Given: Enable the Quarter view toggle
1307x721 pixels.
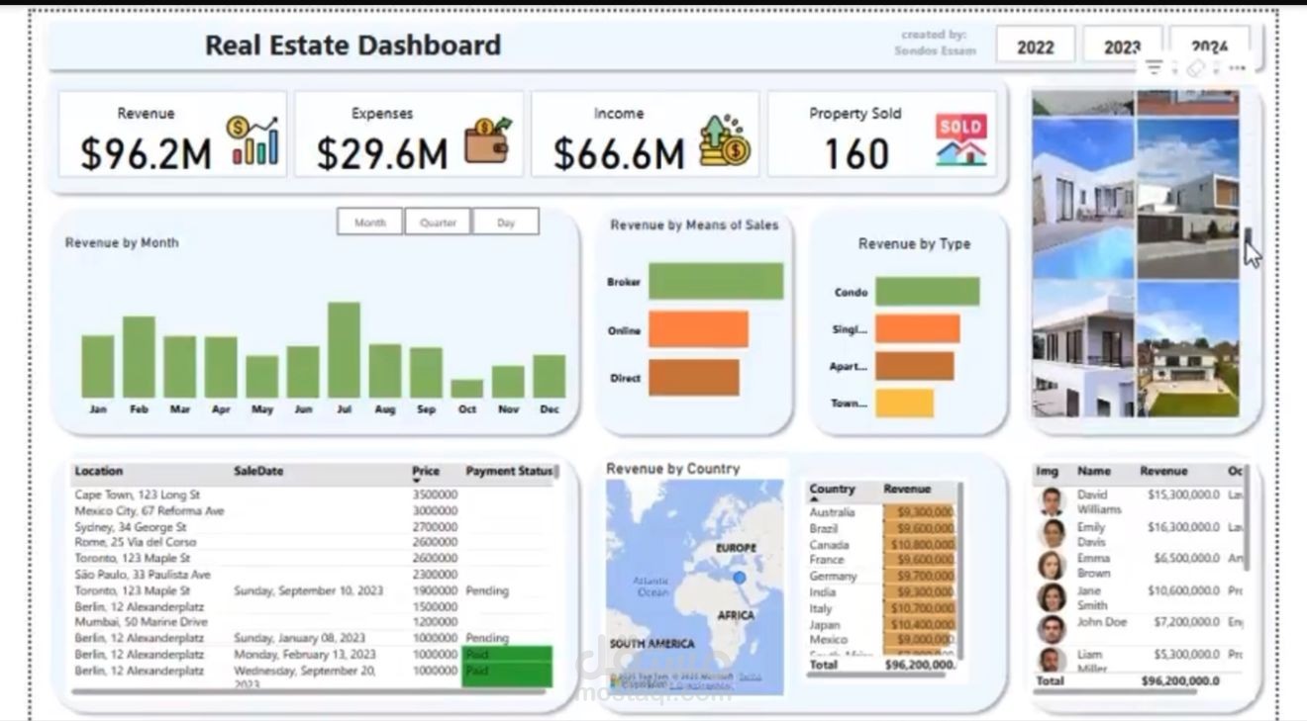Looking at the screenshot, I should click(x=438, y=222).
